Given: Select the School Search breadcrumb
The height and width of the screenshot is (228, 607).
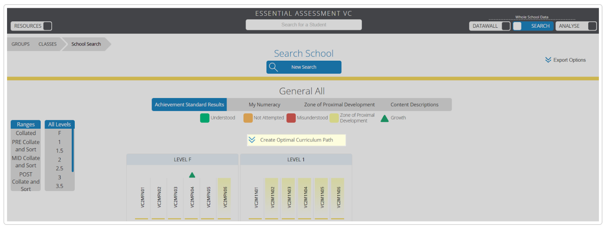Looking at the screenshot, I should tap(86, 44).
